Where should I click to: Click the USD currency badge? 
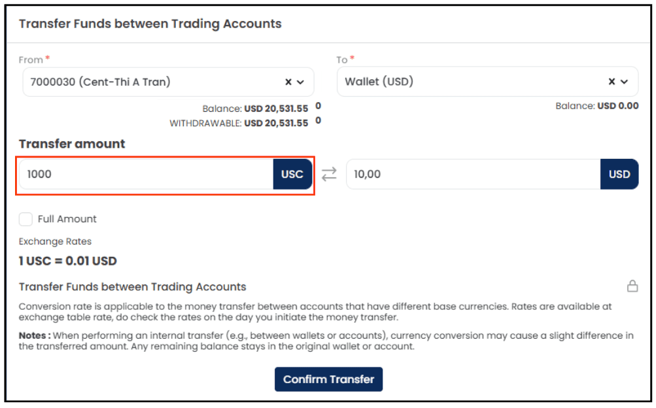(x=619, y=174)
